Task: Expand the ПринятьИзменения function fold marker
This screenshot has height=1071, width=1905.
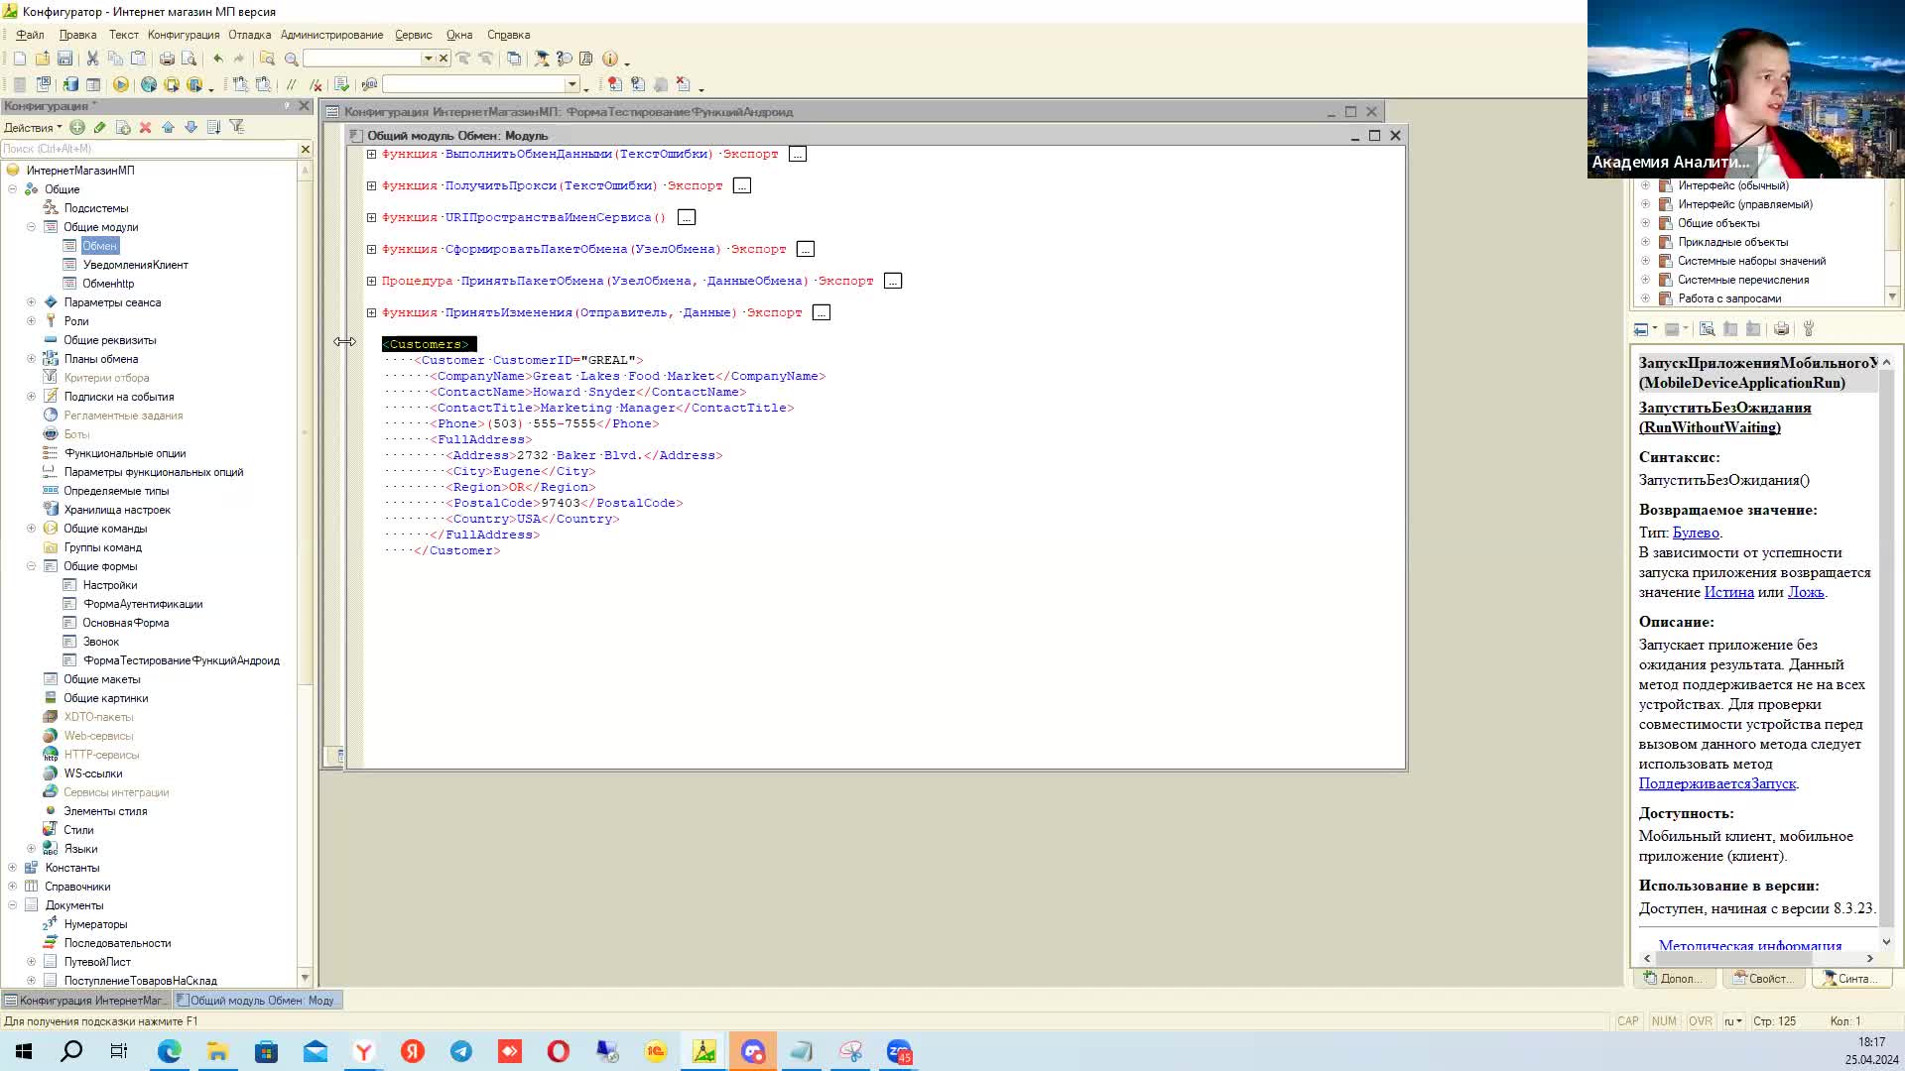Action: click(371, 312)
